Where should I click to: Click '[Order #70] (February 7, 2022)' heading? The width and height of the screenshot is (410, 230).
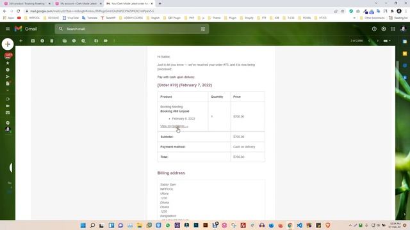(x=184, y=85)
